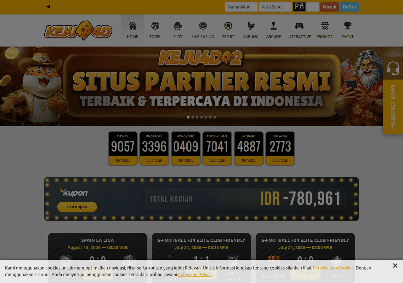Click the Spain La Liga match heading
Screen dimensions: 403x283
pos(98,240)
